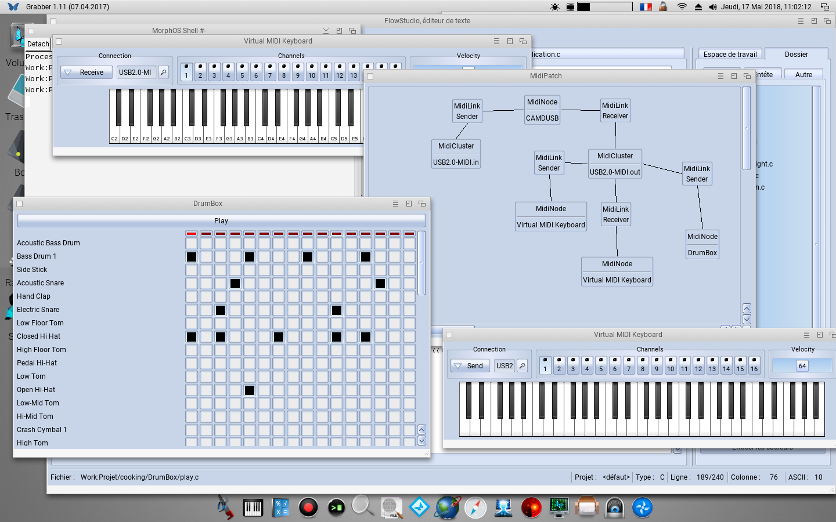Open the DrumBox window menu icon
836x522 pixels.
point(395,204)
